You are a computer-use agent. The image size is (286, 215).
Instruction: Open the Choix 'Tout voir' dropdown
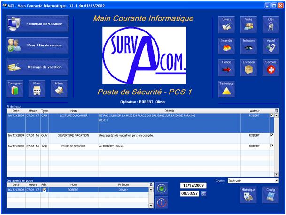point(253,181)
